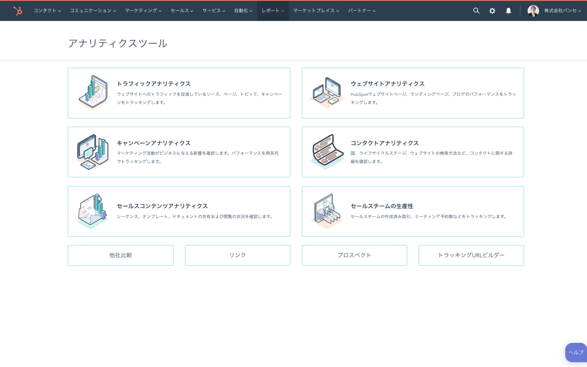Click the ウェブサイトアナリティクス devices illustration
The height and width of the screenshot is (367, 587).
click(x=327, y=93)
